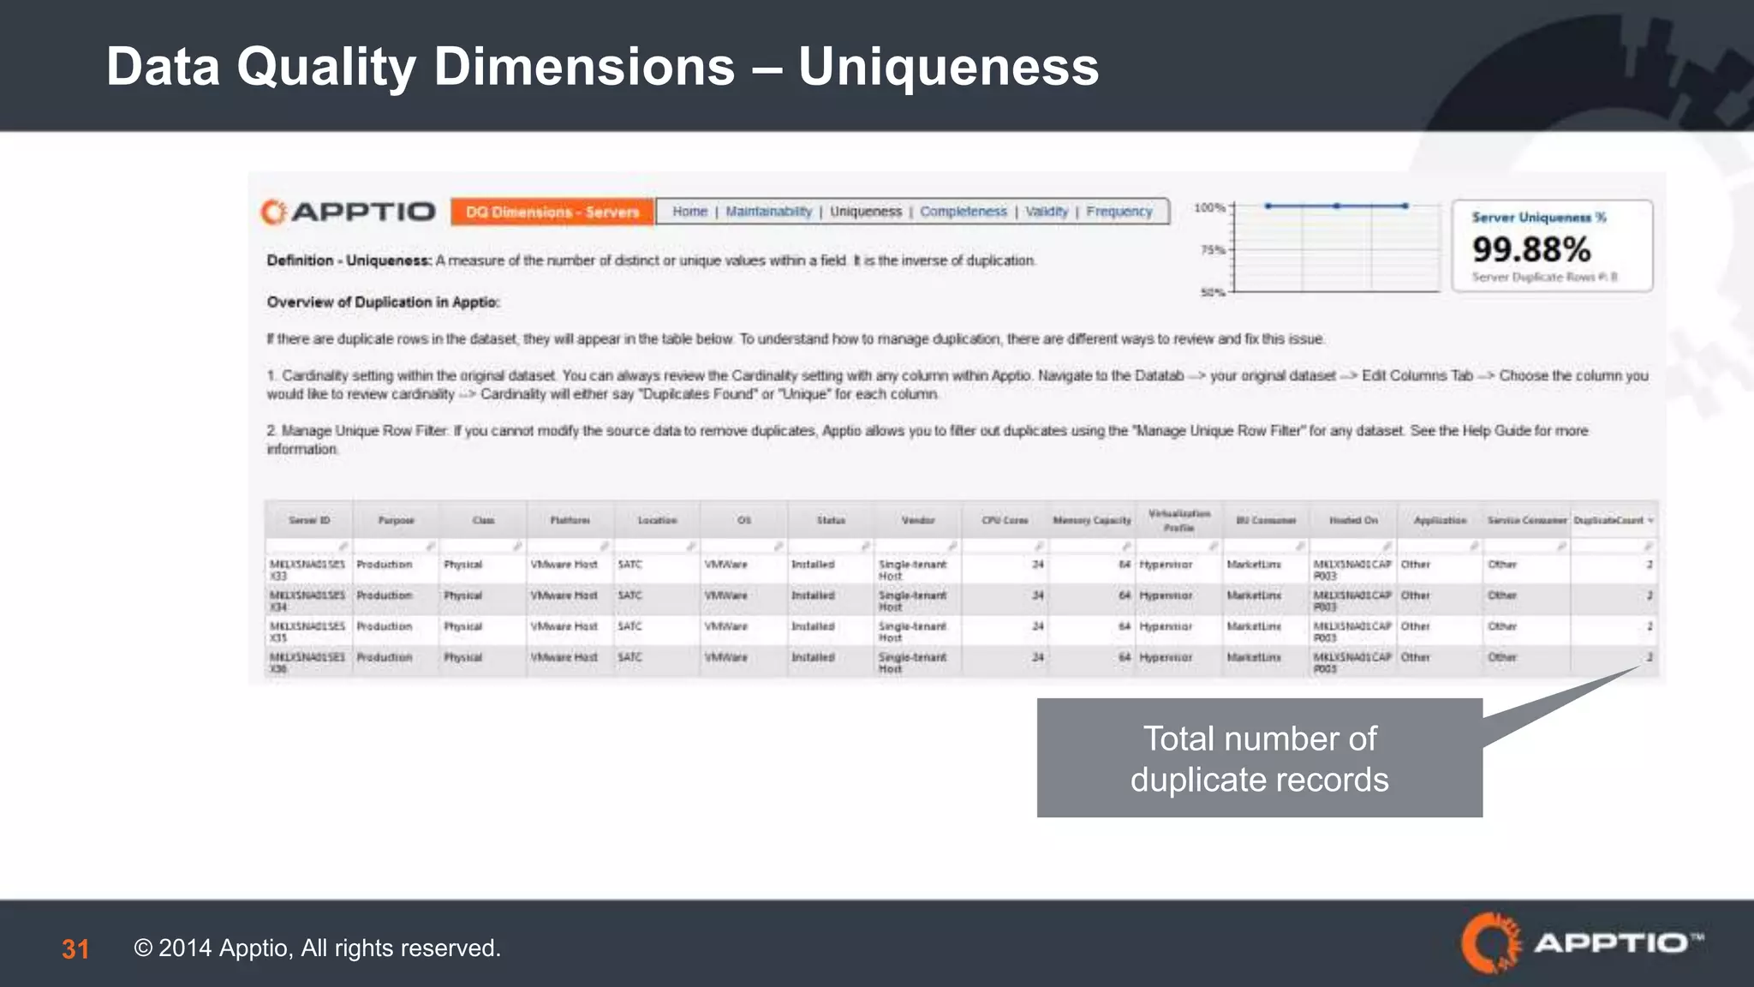This screenshot has width=1754, height=987.
Task: Click the DQ Dimensions - Servers tab
Action: pos(552,212)
